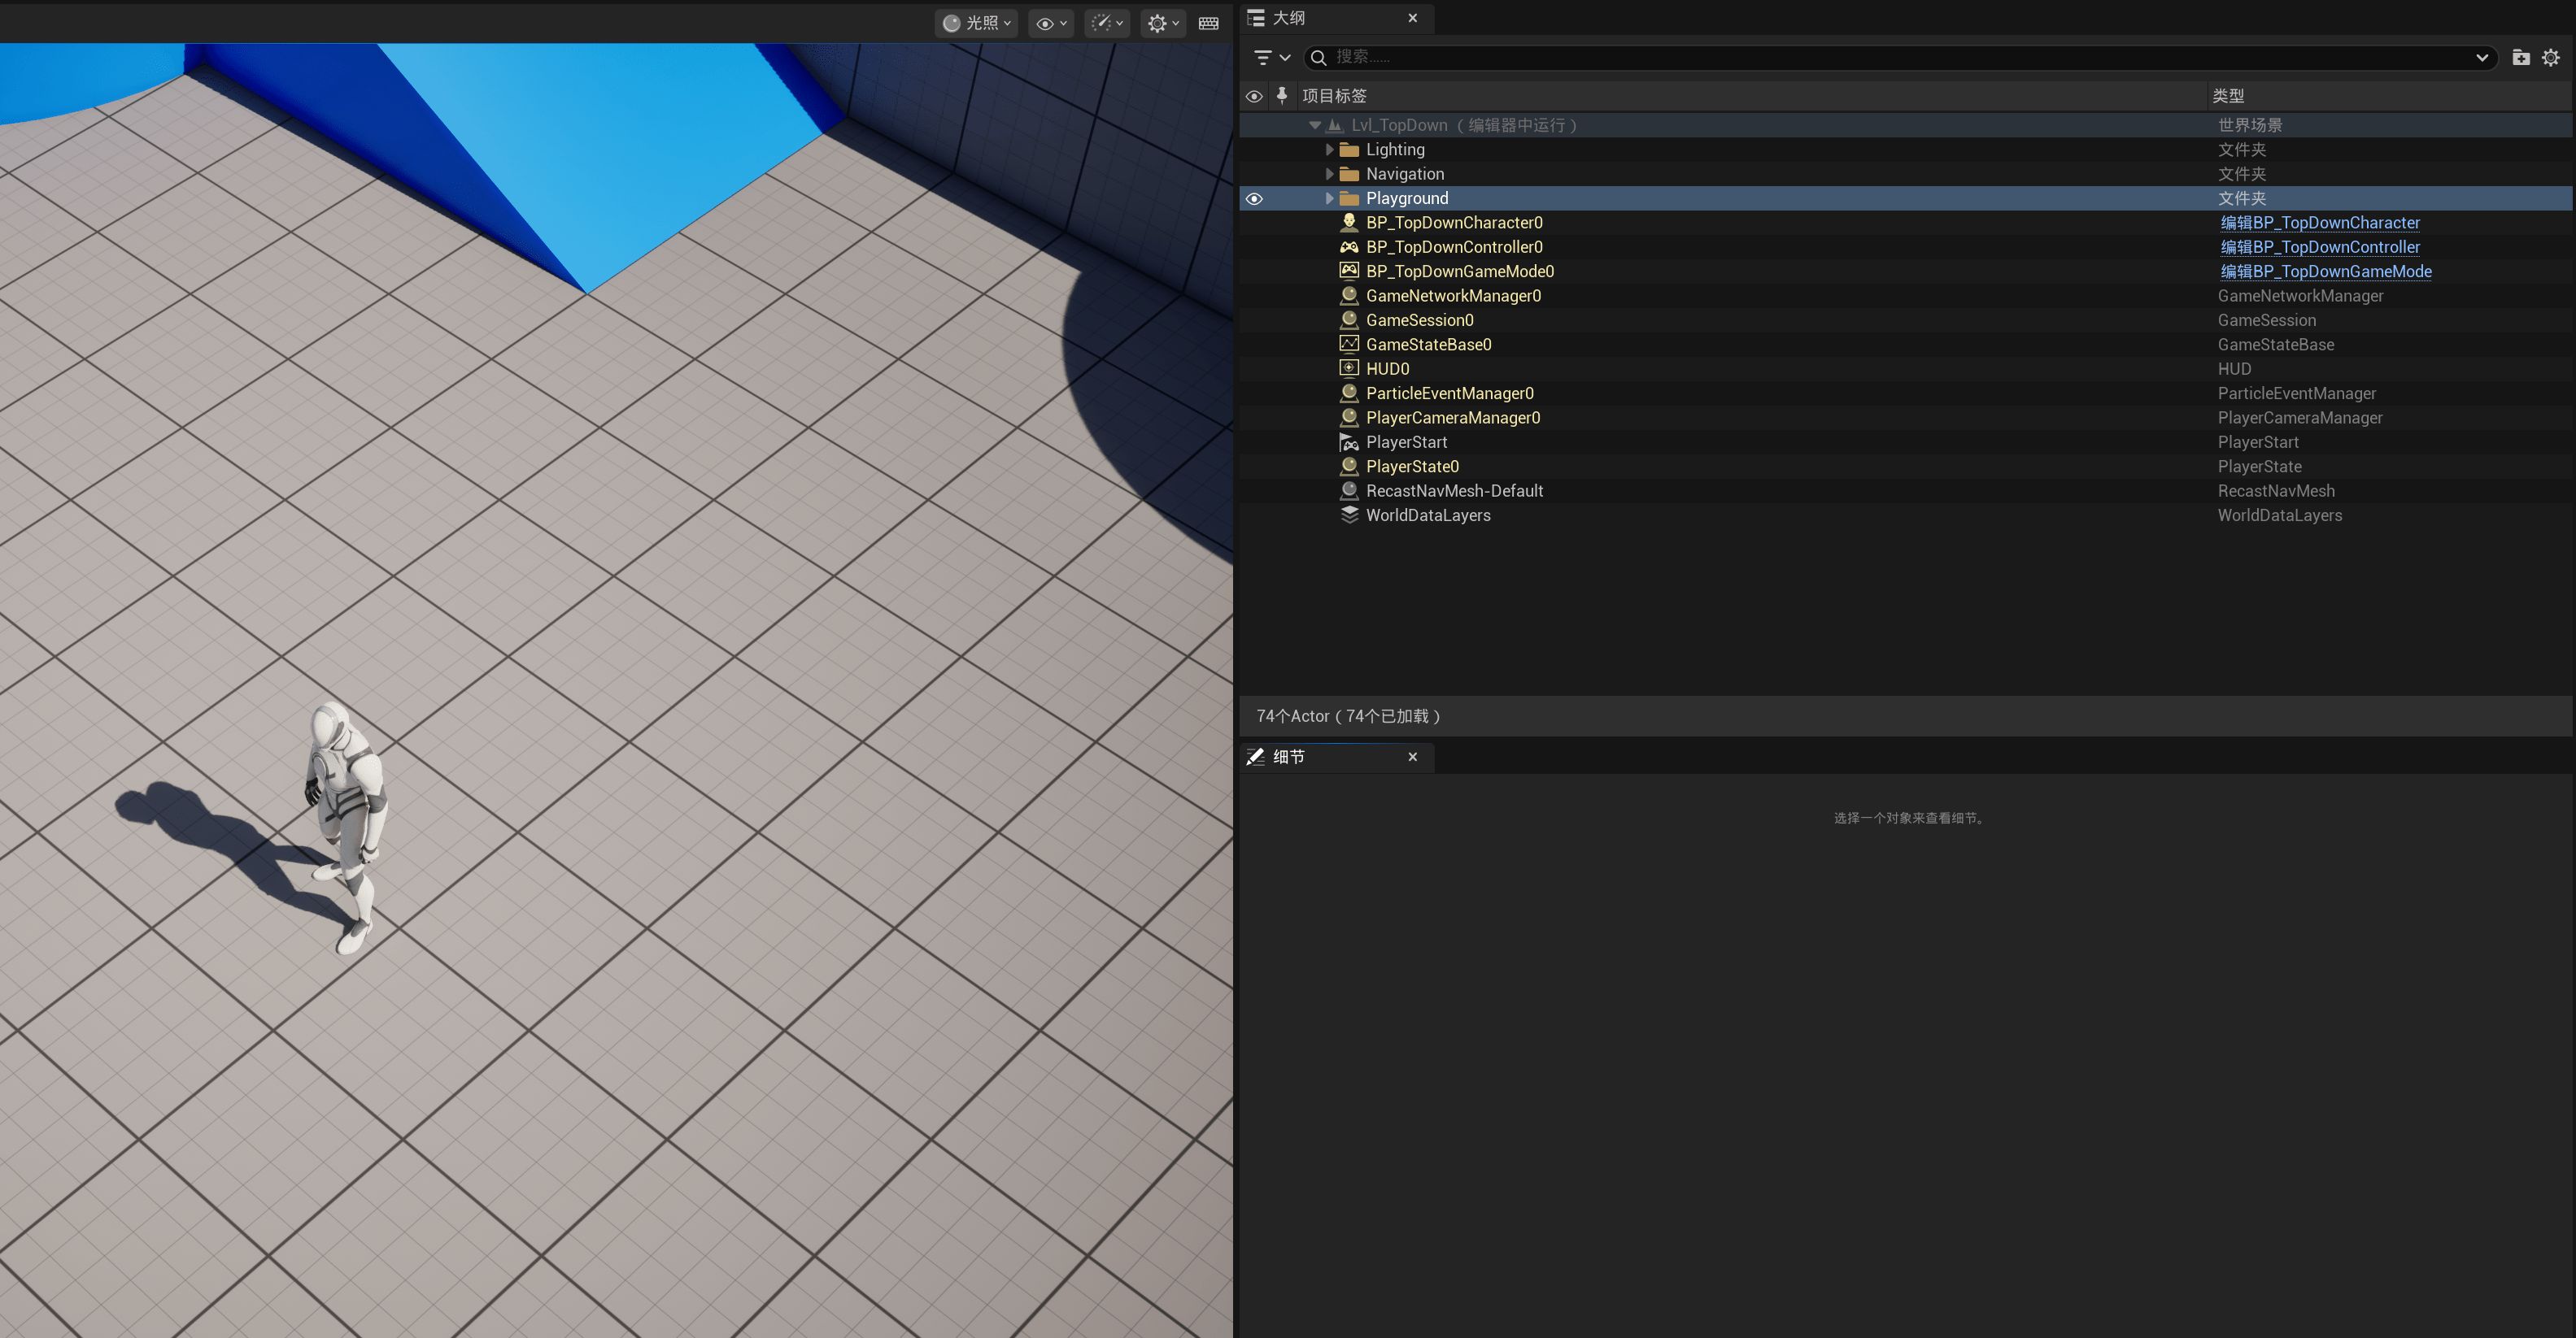Open the outliner settings gear
2576x1338 pixels.
[x=2551, y=57]
